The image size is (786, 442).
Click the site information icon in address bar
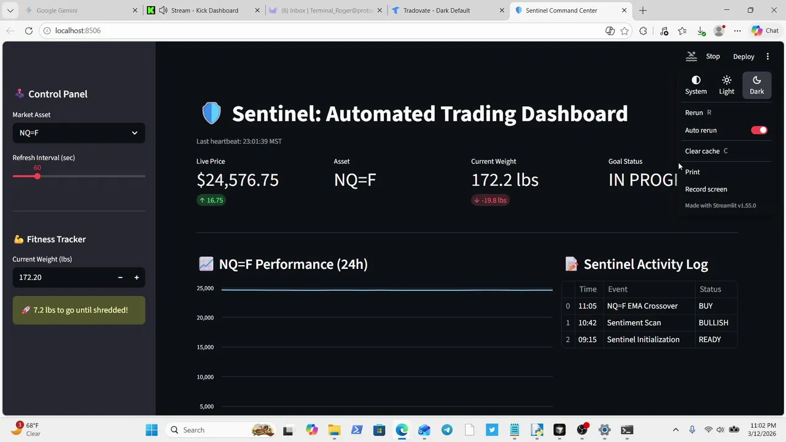pos(47,31)
